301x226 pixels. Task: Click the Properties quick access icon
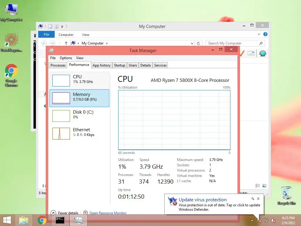[50, 26]
